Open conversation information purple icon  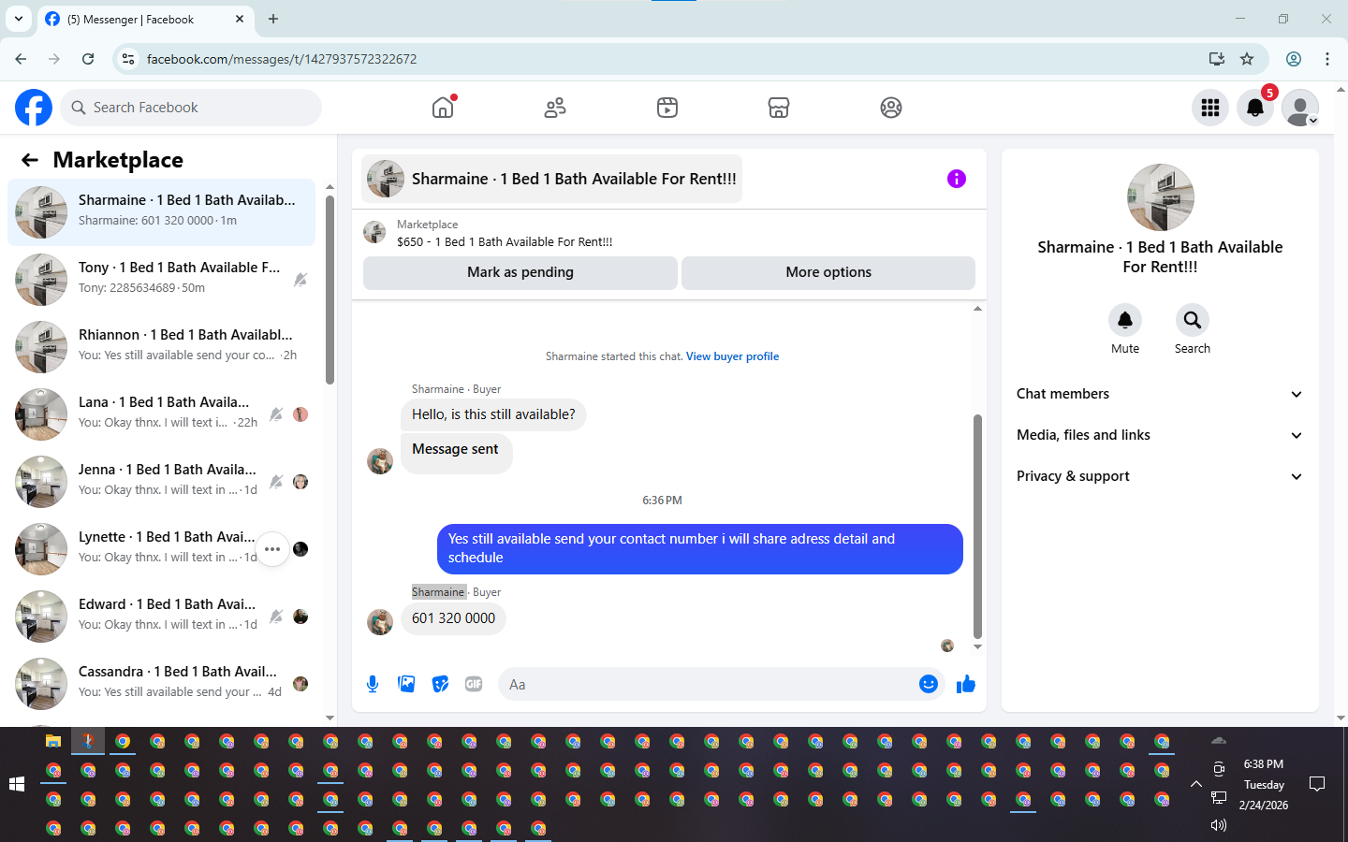[x=956, y=179]
